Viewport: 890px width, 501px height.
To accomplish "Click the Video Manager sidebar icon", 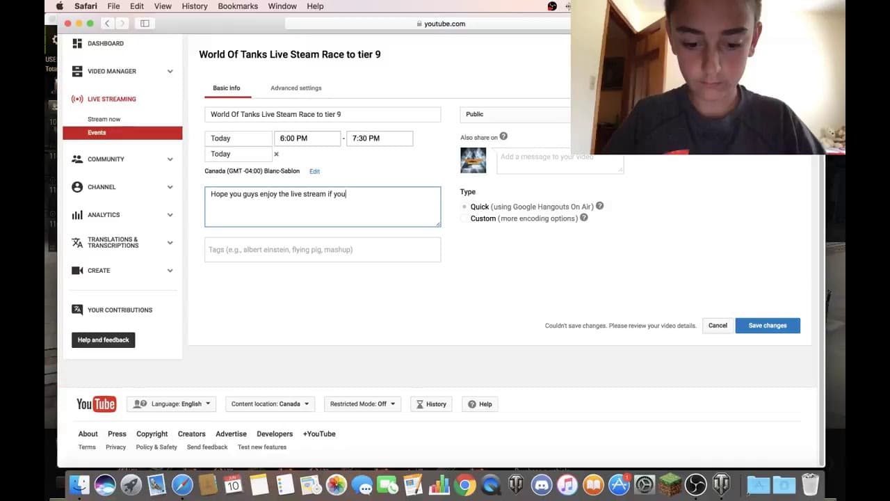I will coord(77,71).
